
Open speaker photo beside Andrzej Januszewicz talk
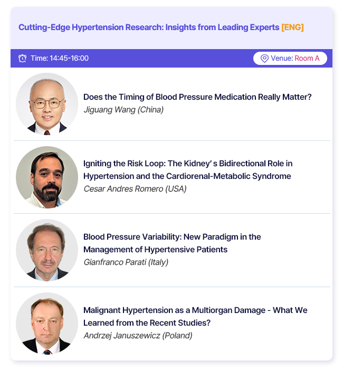(47, 323)
